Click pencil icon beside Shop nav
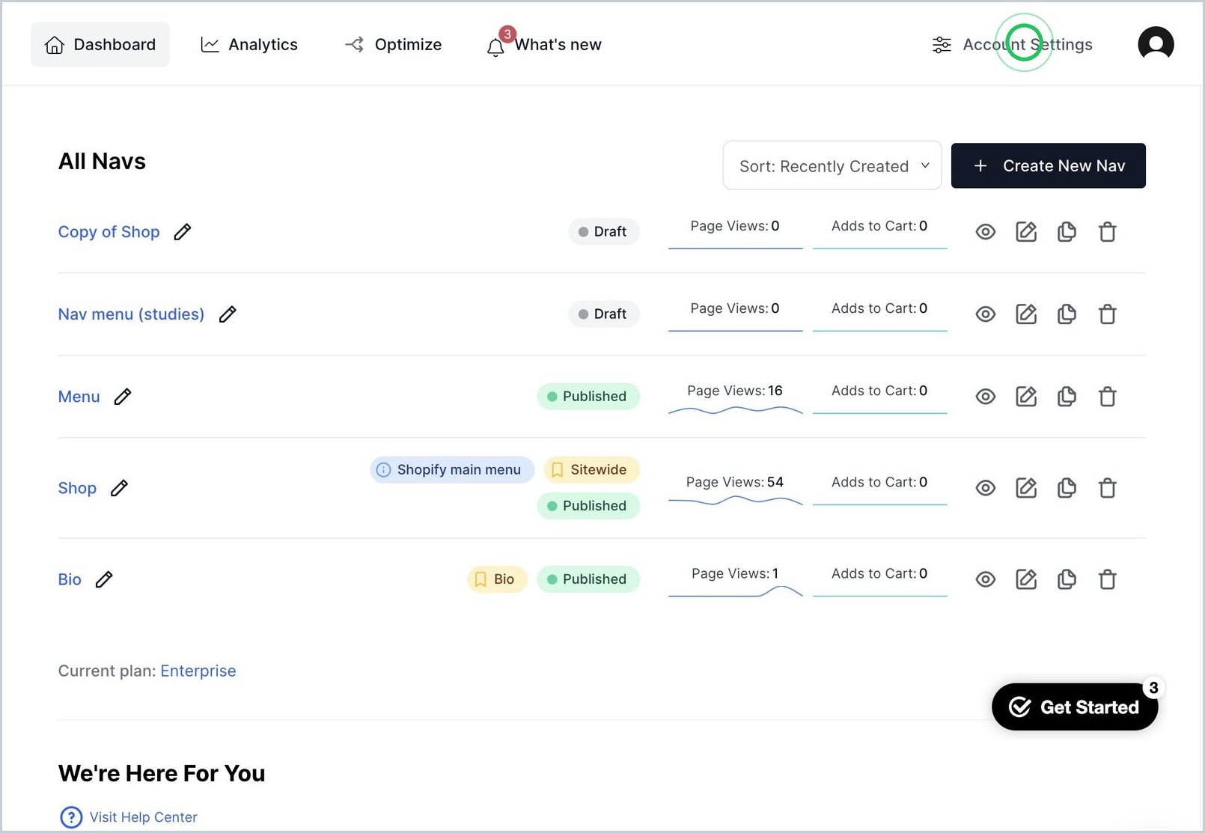1205x833 pixels. 119,488
